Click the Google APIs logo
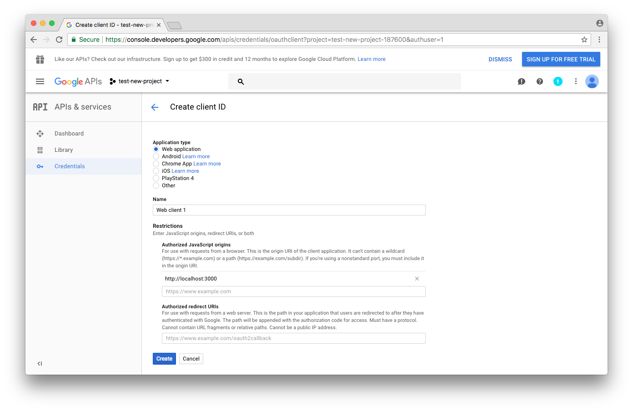Image resolution: width=633 pixels, height=411 pixels. (78, 81)
